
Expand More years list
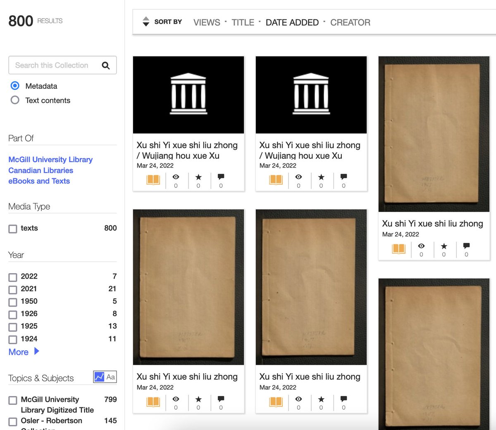(x=24, y=352)
